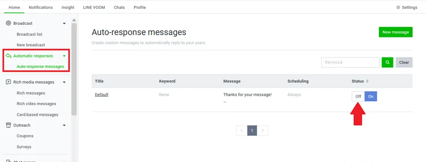Collapse the Rich media messages arrow
The height and width of the screenshot is (162, 426).
[x=64, y=82]
